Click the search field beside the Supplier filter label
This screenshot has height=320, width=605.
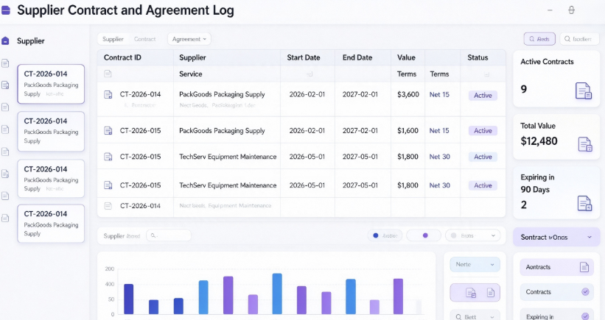pyautogui.click(x=169, y=235)
